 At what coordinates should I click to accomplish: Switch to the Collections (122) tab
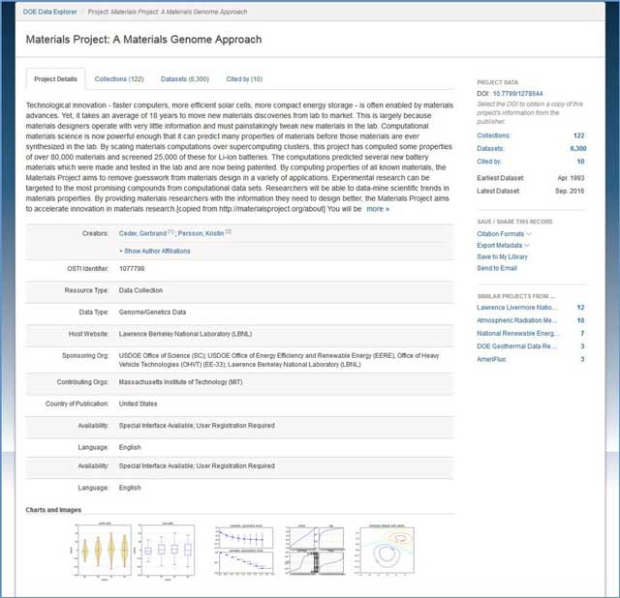[119, 79]
